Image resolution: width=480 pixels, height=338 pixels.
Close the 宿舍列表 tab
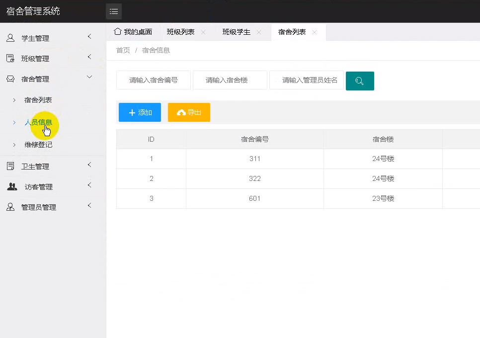click(x=315, y=32)
